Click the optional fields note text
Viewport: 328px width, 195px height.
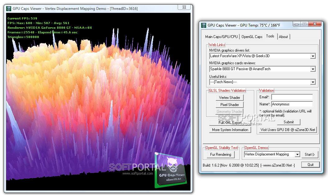coord(286,113)
